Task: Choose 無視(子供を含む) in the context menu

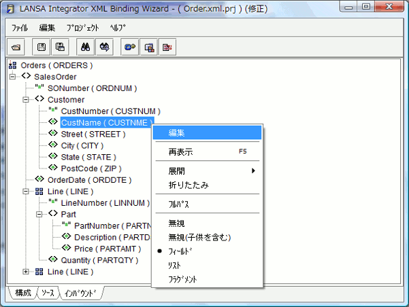Action: click(x=208, y=237)
